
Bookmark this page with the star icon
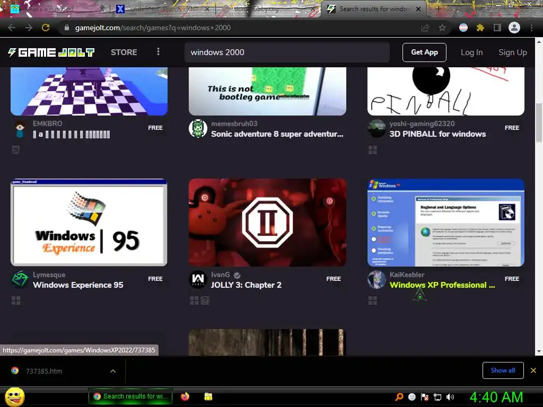click(442, 28)
